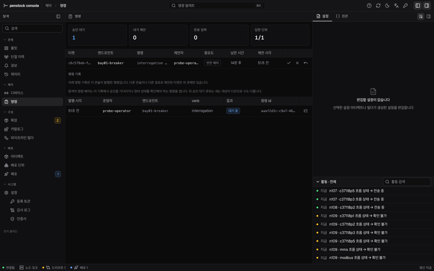The height and width of the screenshot is (271, 434).
Task: Toggle word wrap icon in settings panel
Action: pos(421,17)
